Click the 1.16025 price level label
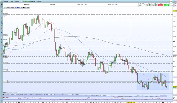The height and width of the screenshot is (103, 177). tap(5, 81)
